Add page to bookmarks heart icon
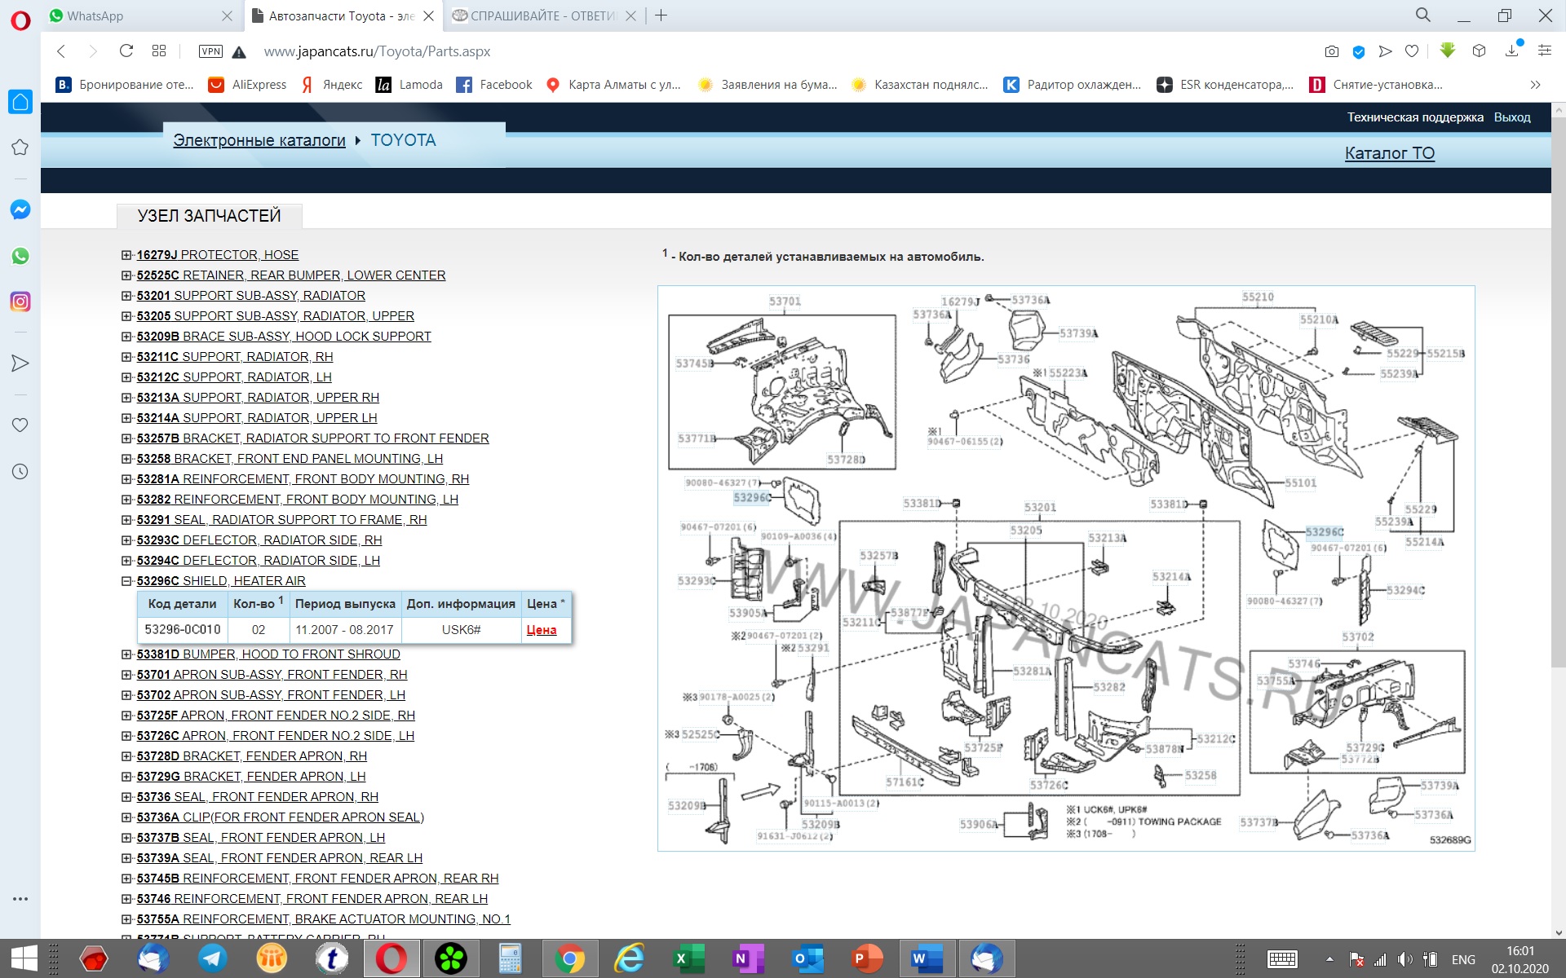 1412,51
